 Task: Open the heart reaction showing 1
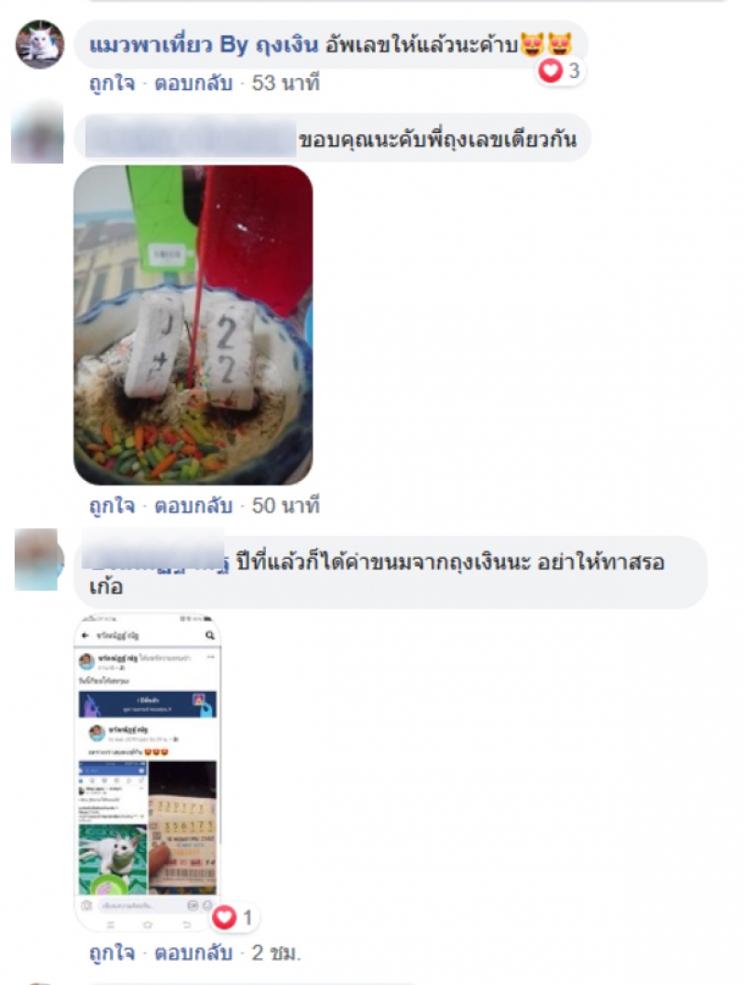[x=234, y=918]
